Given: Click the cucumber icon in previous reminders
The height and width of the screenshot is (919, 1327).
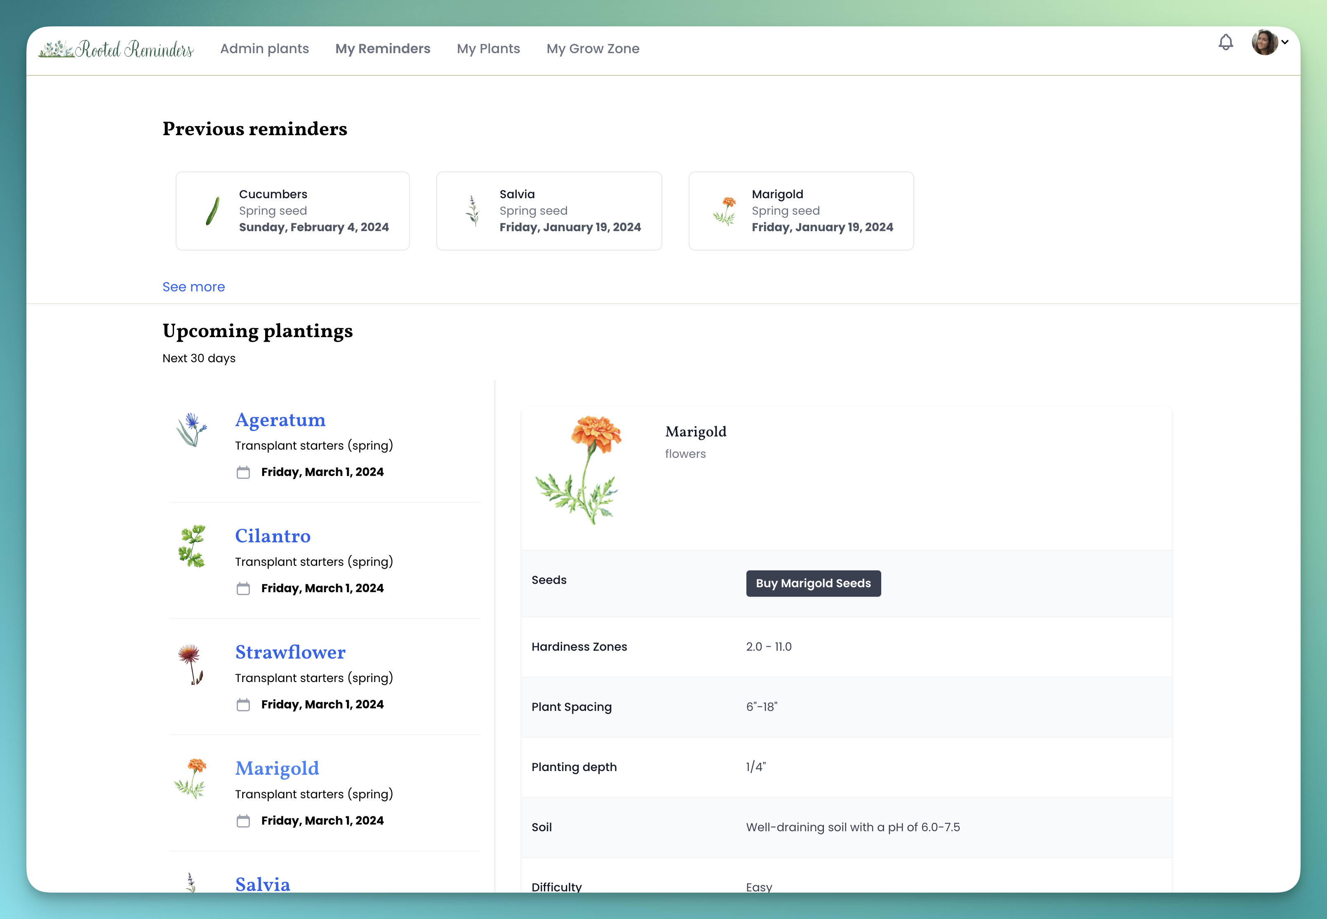Looking at the screenshot, I should [x=213, y=211].
